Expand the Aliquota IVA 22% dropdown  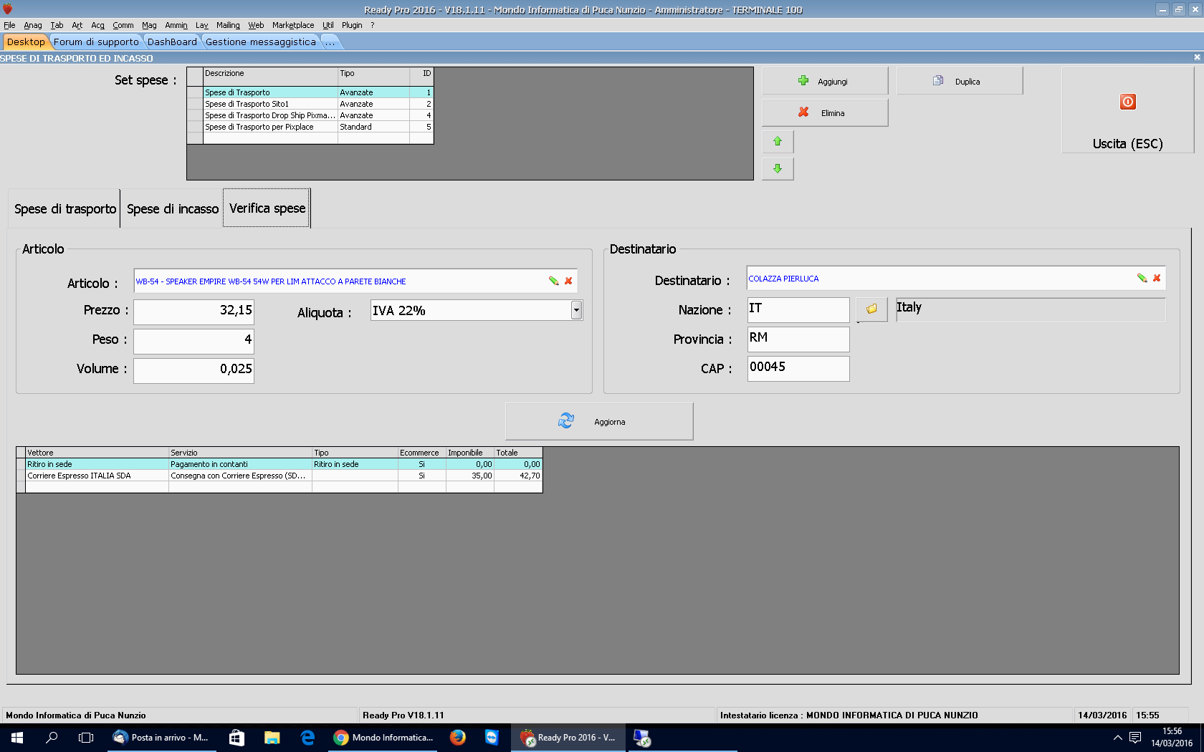pos(576,310)
